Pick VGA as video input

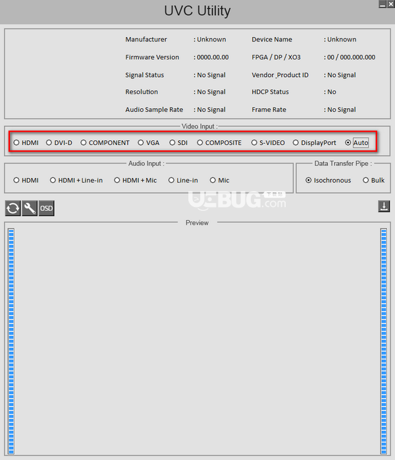[149, 142]
